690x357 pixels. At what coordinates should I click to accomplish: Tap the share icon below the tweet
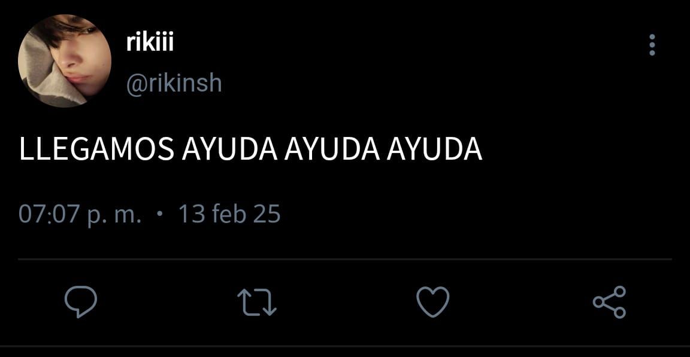click(610, 301)
